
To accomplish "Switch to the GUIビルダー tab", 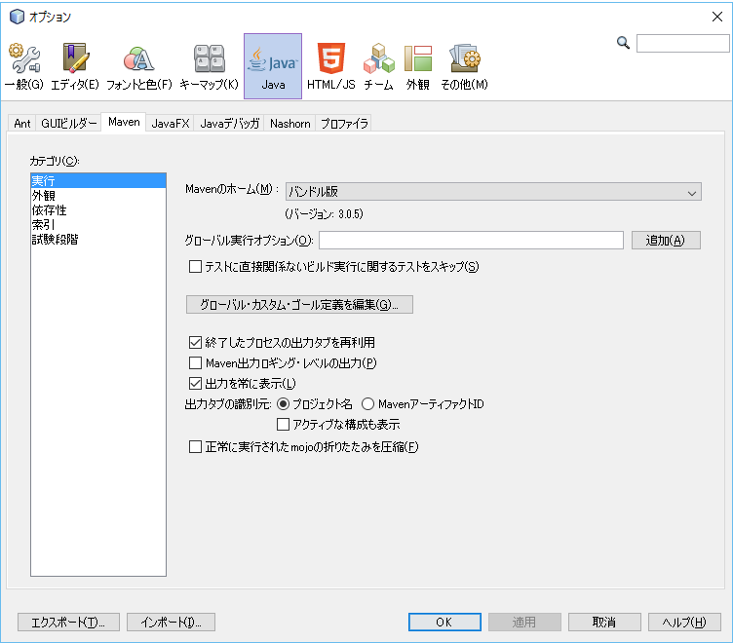I will point(68,124).
